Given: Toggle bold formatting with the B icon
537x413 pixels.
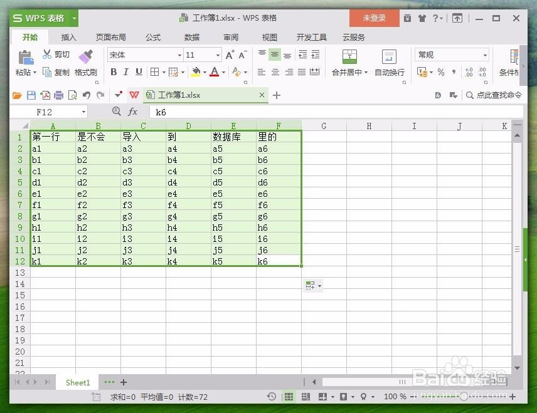Looking at the screenshot, I should [x=113, y=73].
